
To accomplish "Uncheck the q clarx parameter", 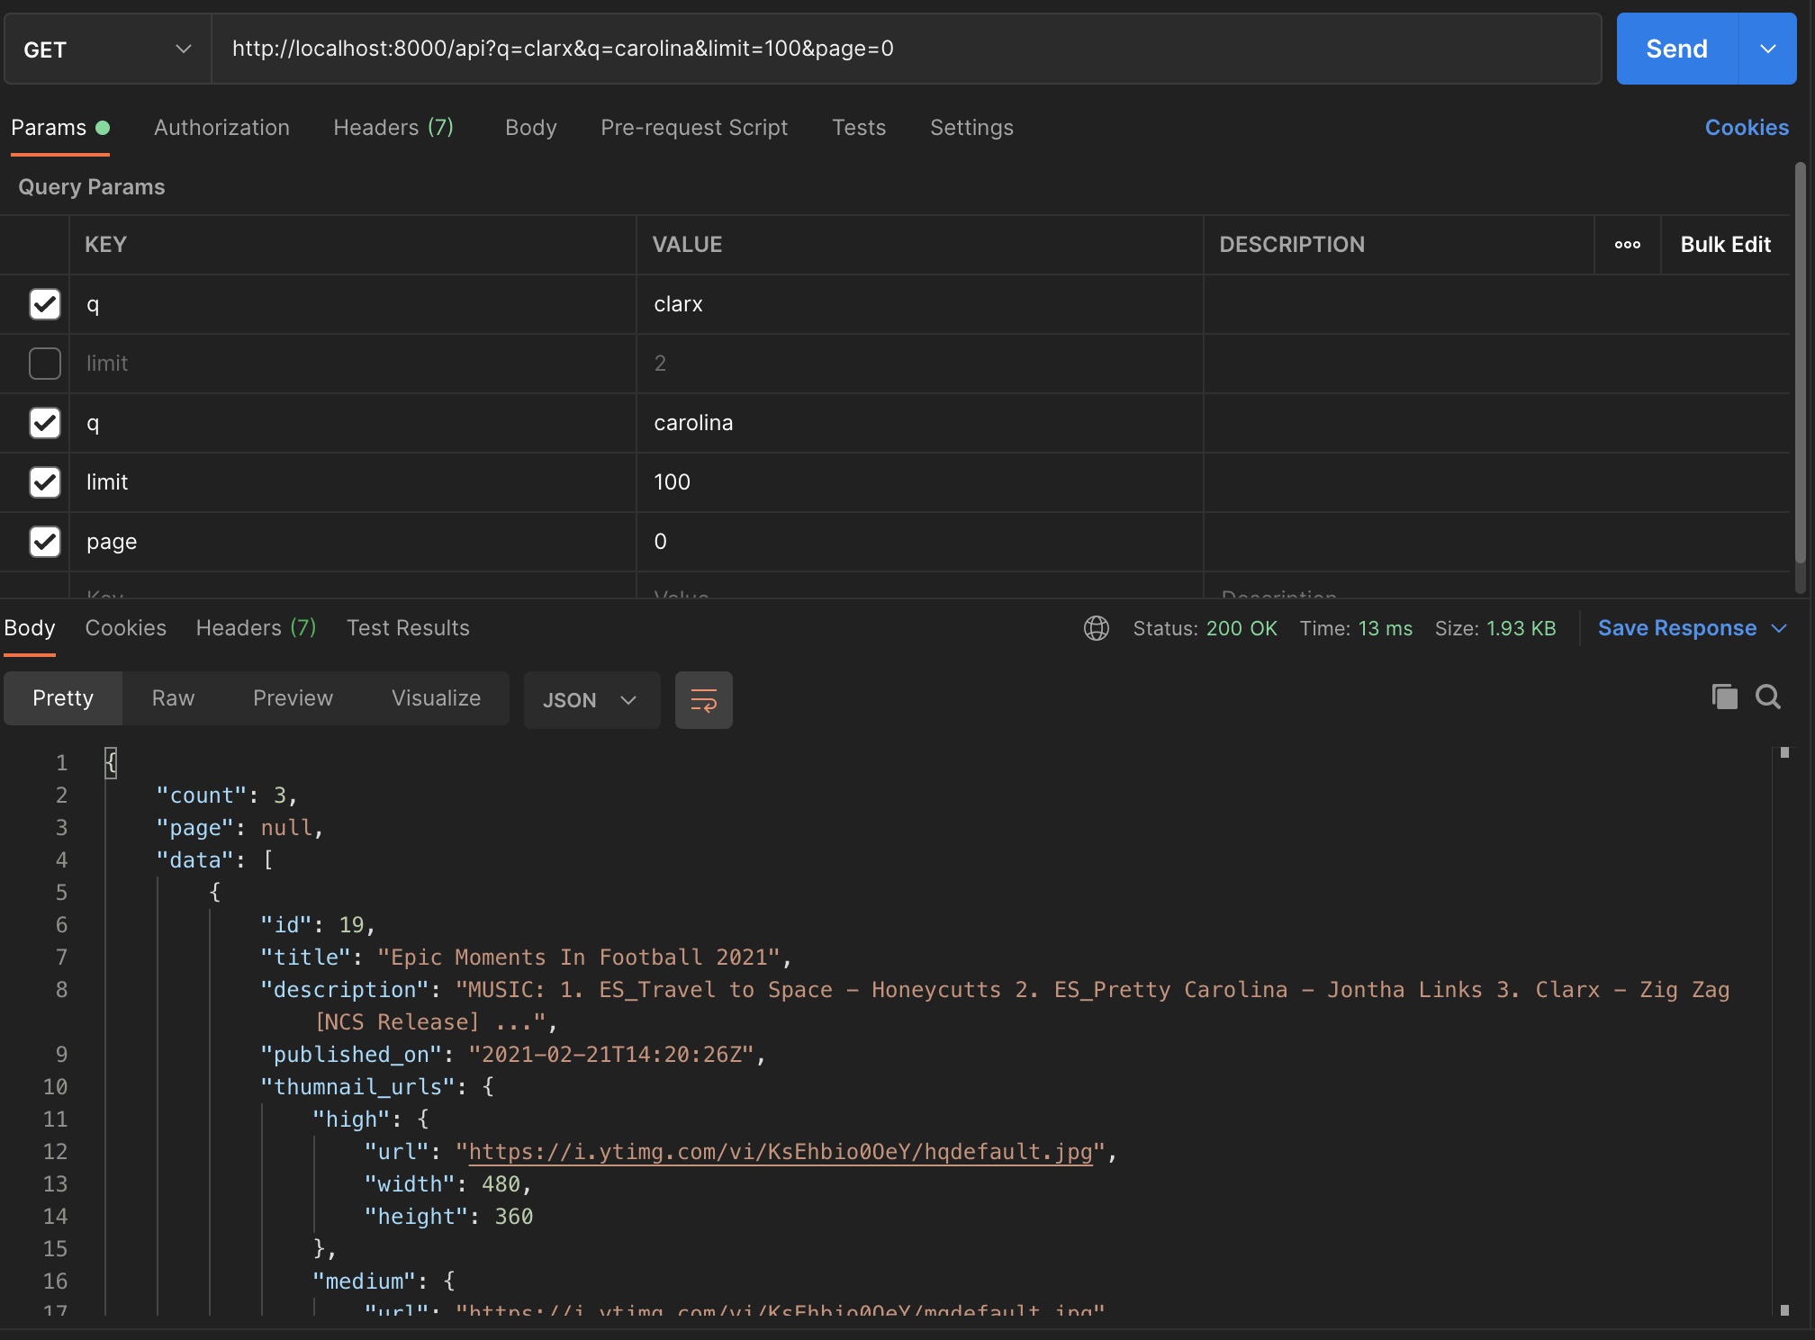I will pos(45,304).
